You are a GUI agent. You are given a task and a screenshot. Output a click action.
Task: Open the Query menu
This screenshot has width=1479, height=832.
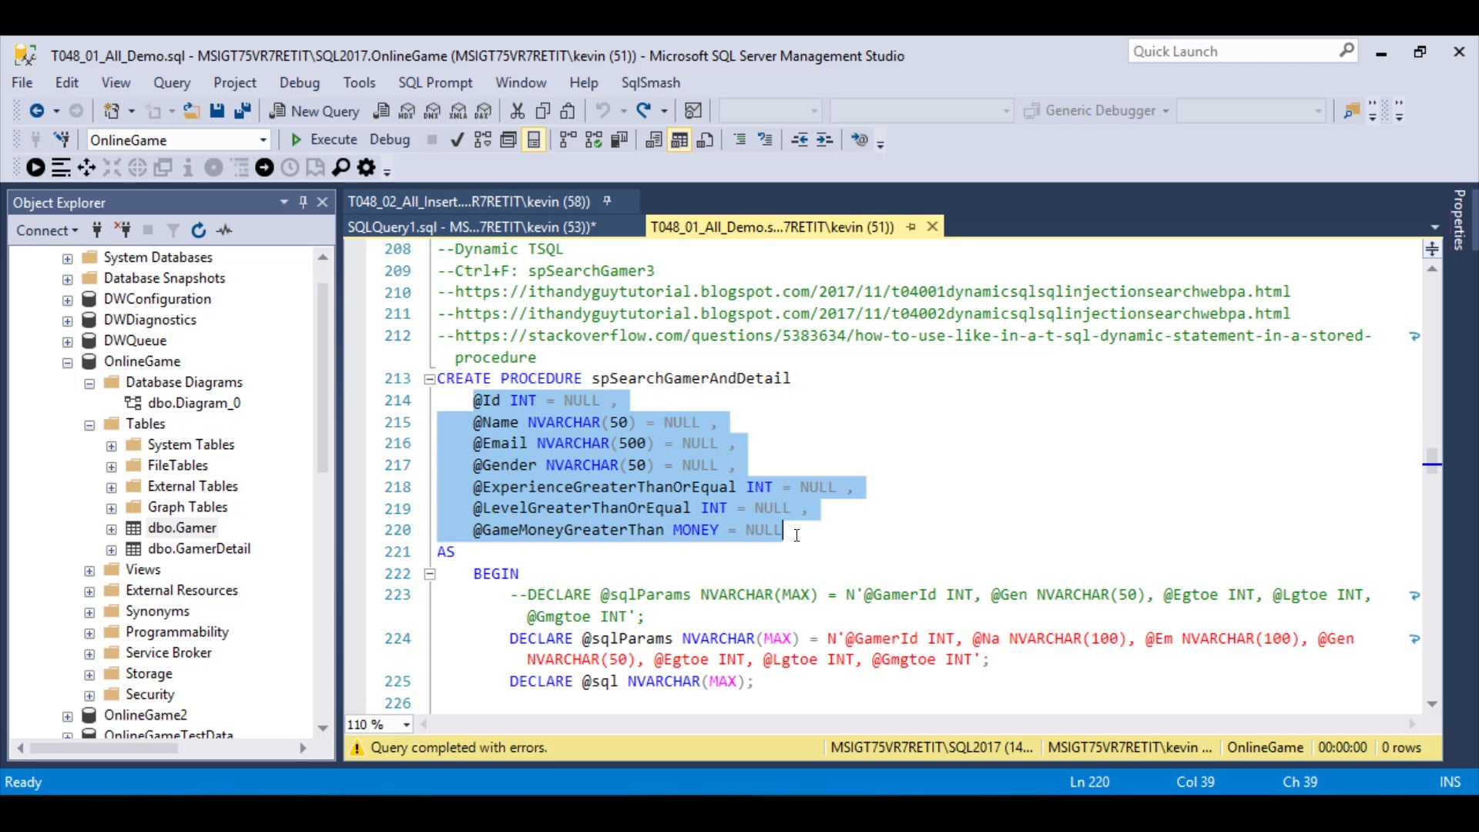pyautogui.click(x=172, y=82)
